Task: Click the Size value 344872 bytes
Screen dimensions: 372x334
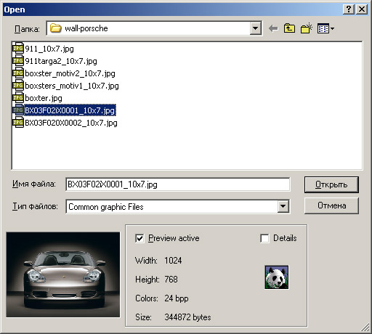Action: [187, 317]
